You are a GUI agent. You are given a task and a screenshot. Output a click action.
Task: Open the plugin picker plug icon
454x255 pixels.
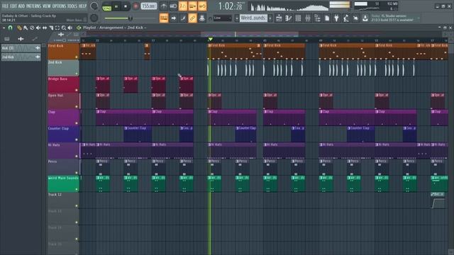tap(336, 18)
